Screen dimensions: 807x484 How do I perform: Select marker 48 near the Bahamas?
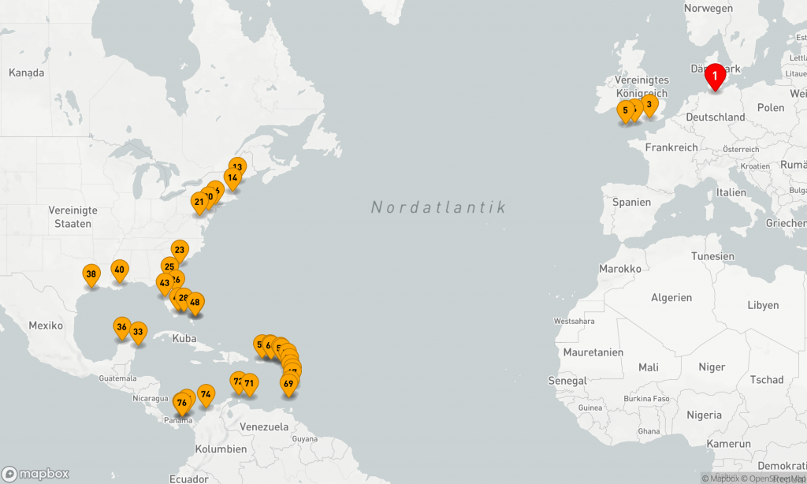(x=195, y=302)
